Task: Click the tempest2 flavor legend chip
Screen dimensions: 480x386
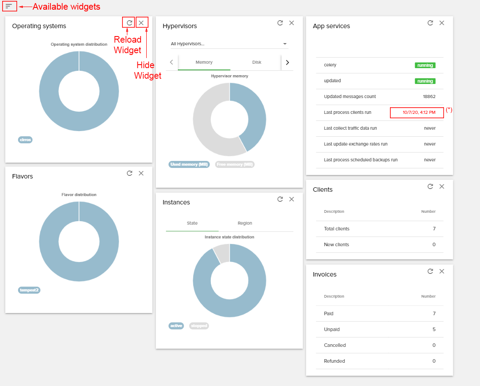Action: [29, 290]
